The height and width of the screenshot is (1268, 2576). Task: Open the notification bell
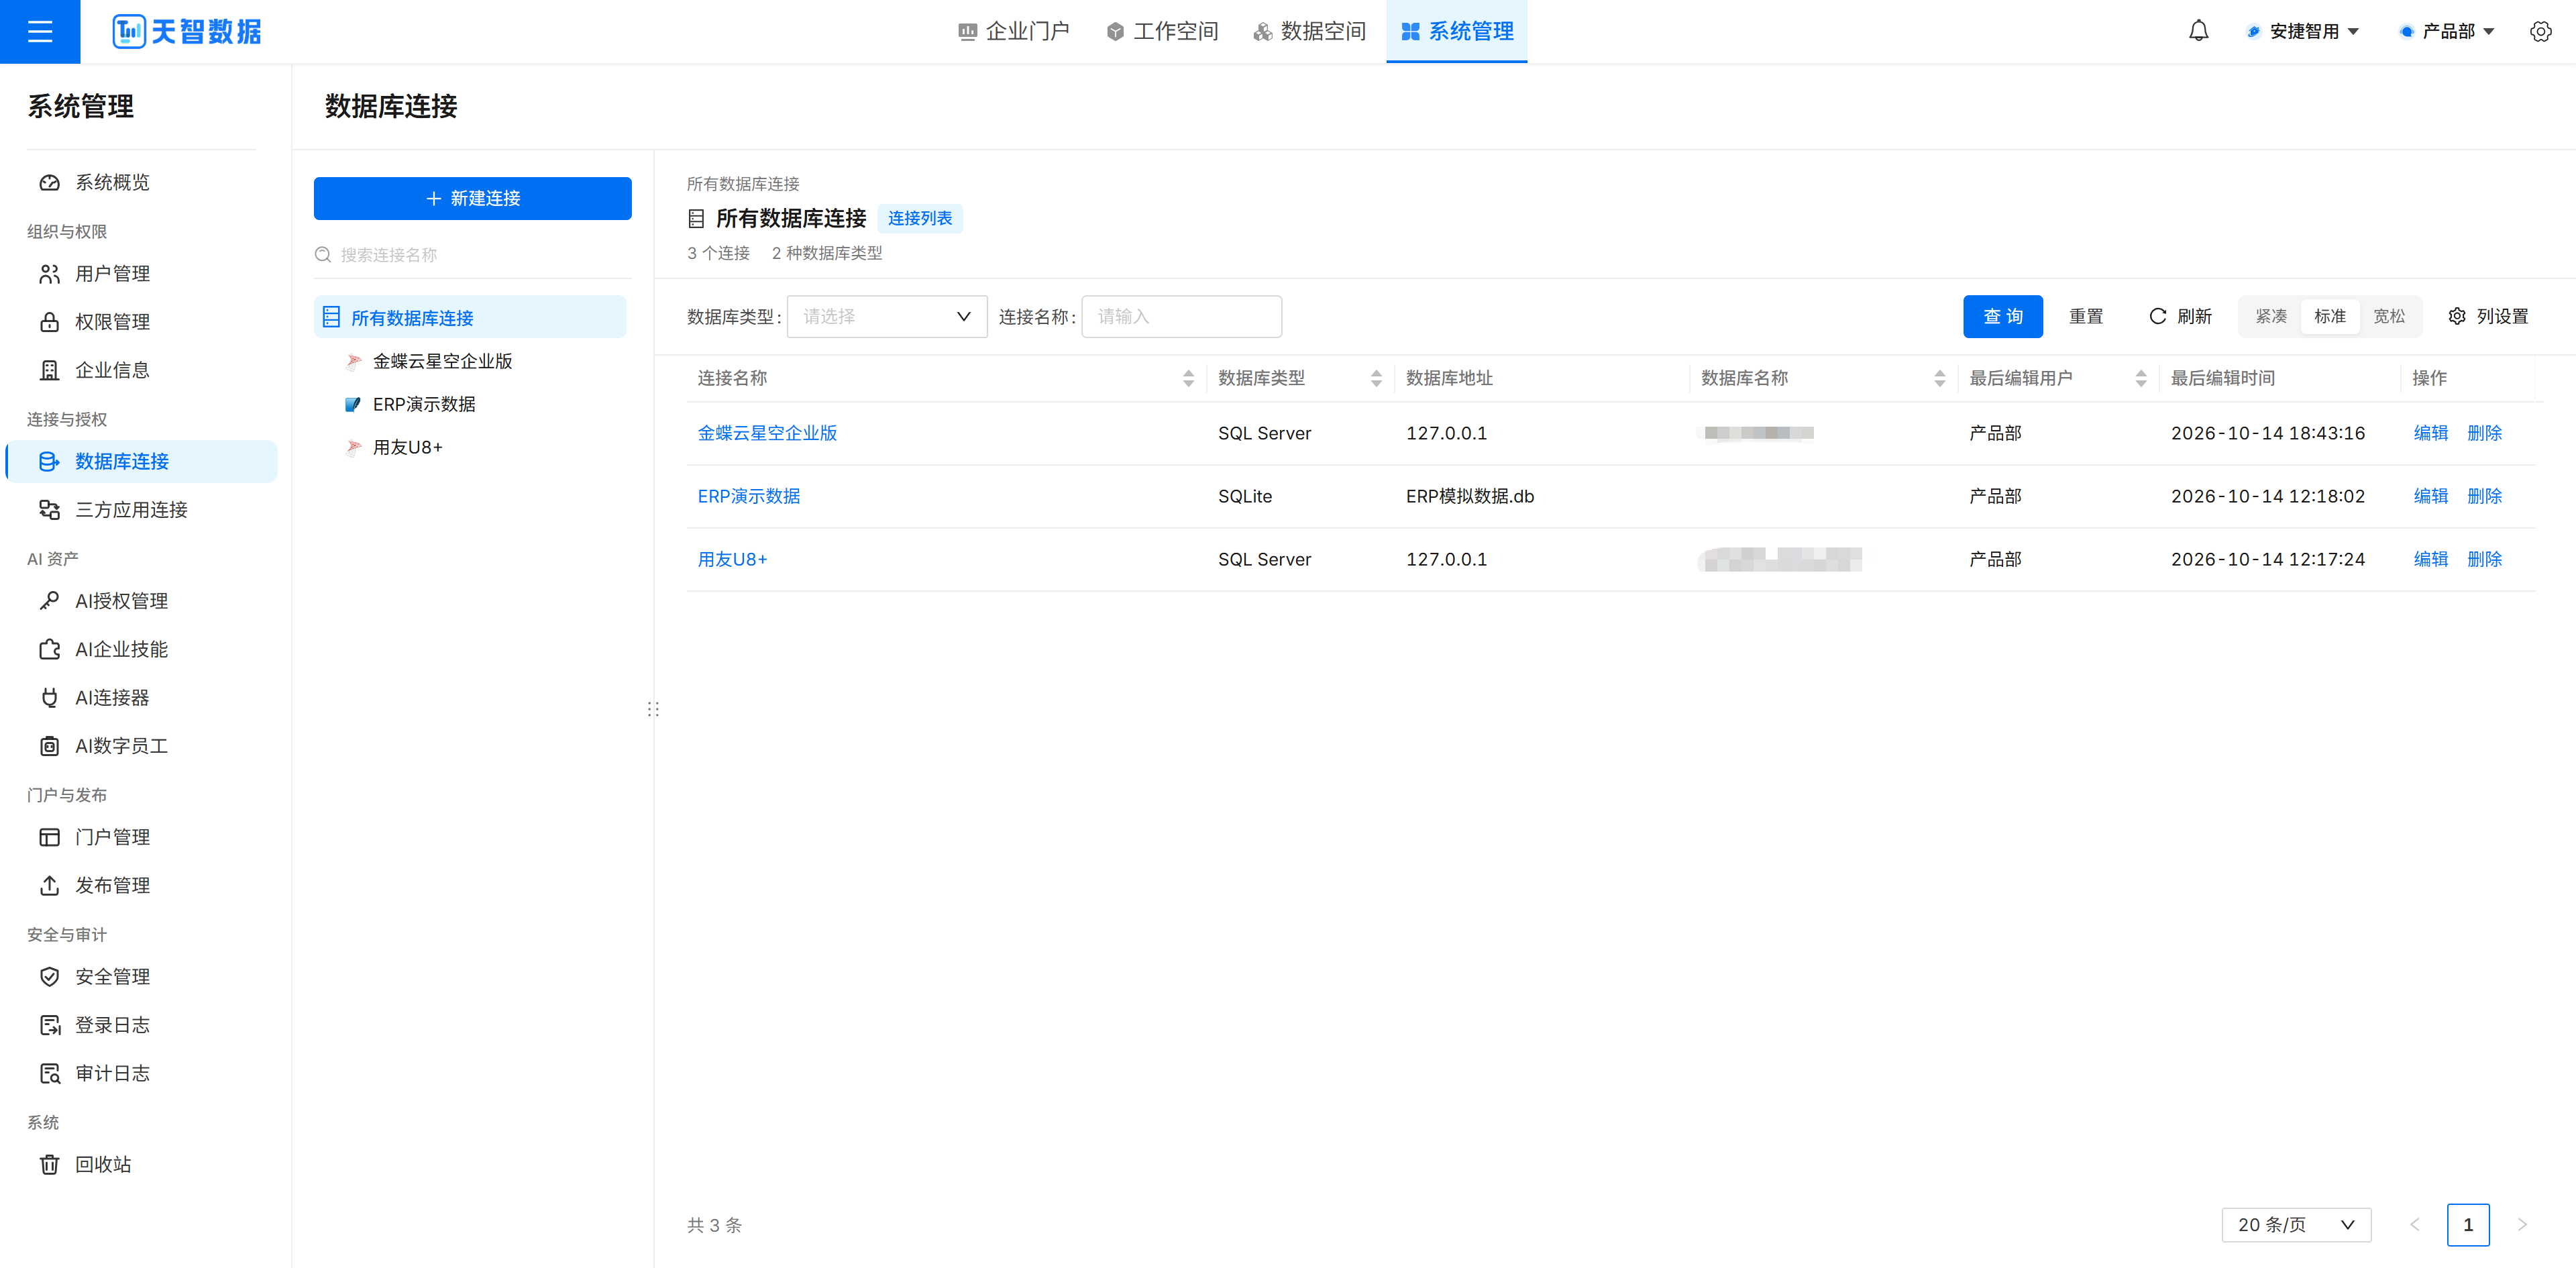pos(2198,31)
